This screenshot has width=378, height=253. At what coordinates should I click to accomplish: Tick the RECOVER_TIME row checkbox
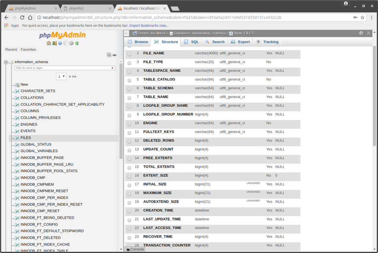point(130,238)
